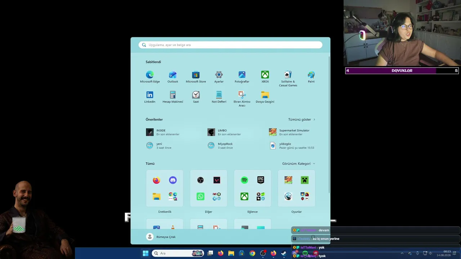Viewport: 461px width, 259px height.
Task: Open Hesap Makinesi calculator
Action: coord(173,97)
